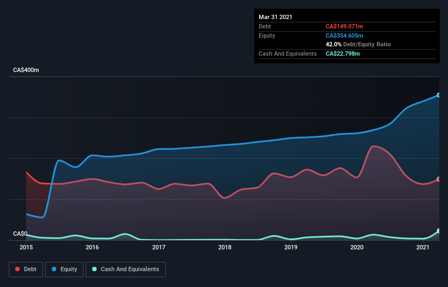
Task: Click the Debt row label in tooltip
Action: coord(265,26)
